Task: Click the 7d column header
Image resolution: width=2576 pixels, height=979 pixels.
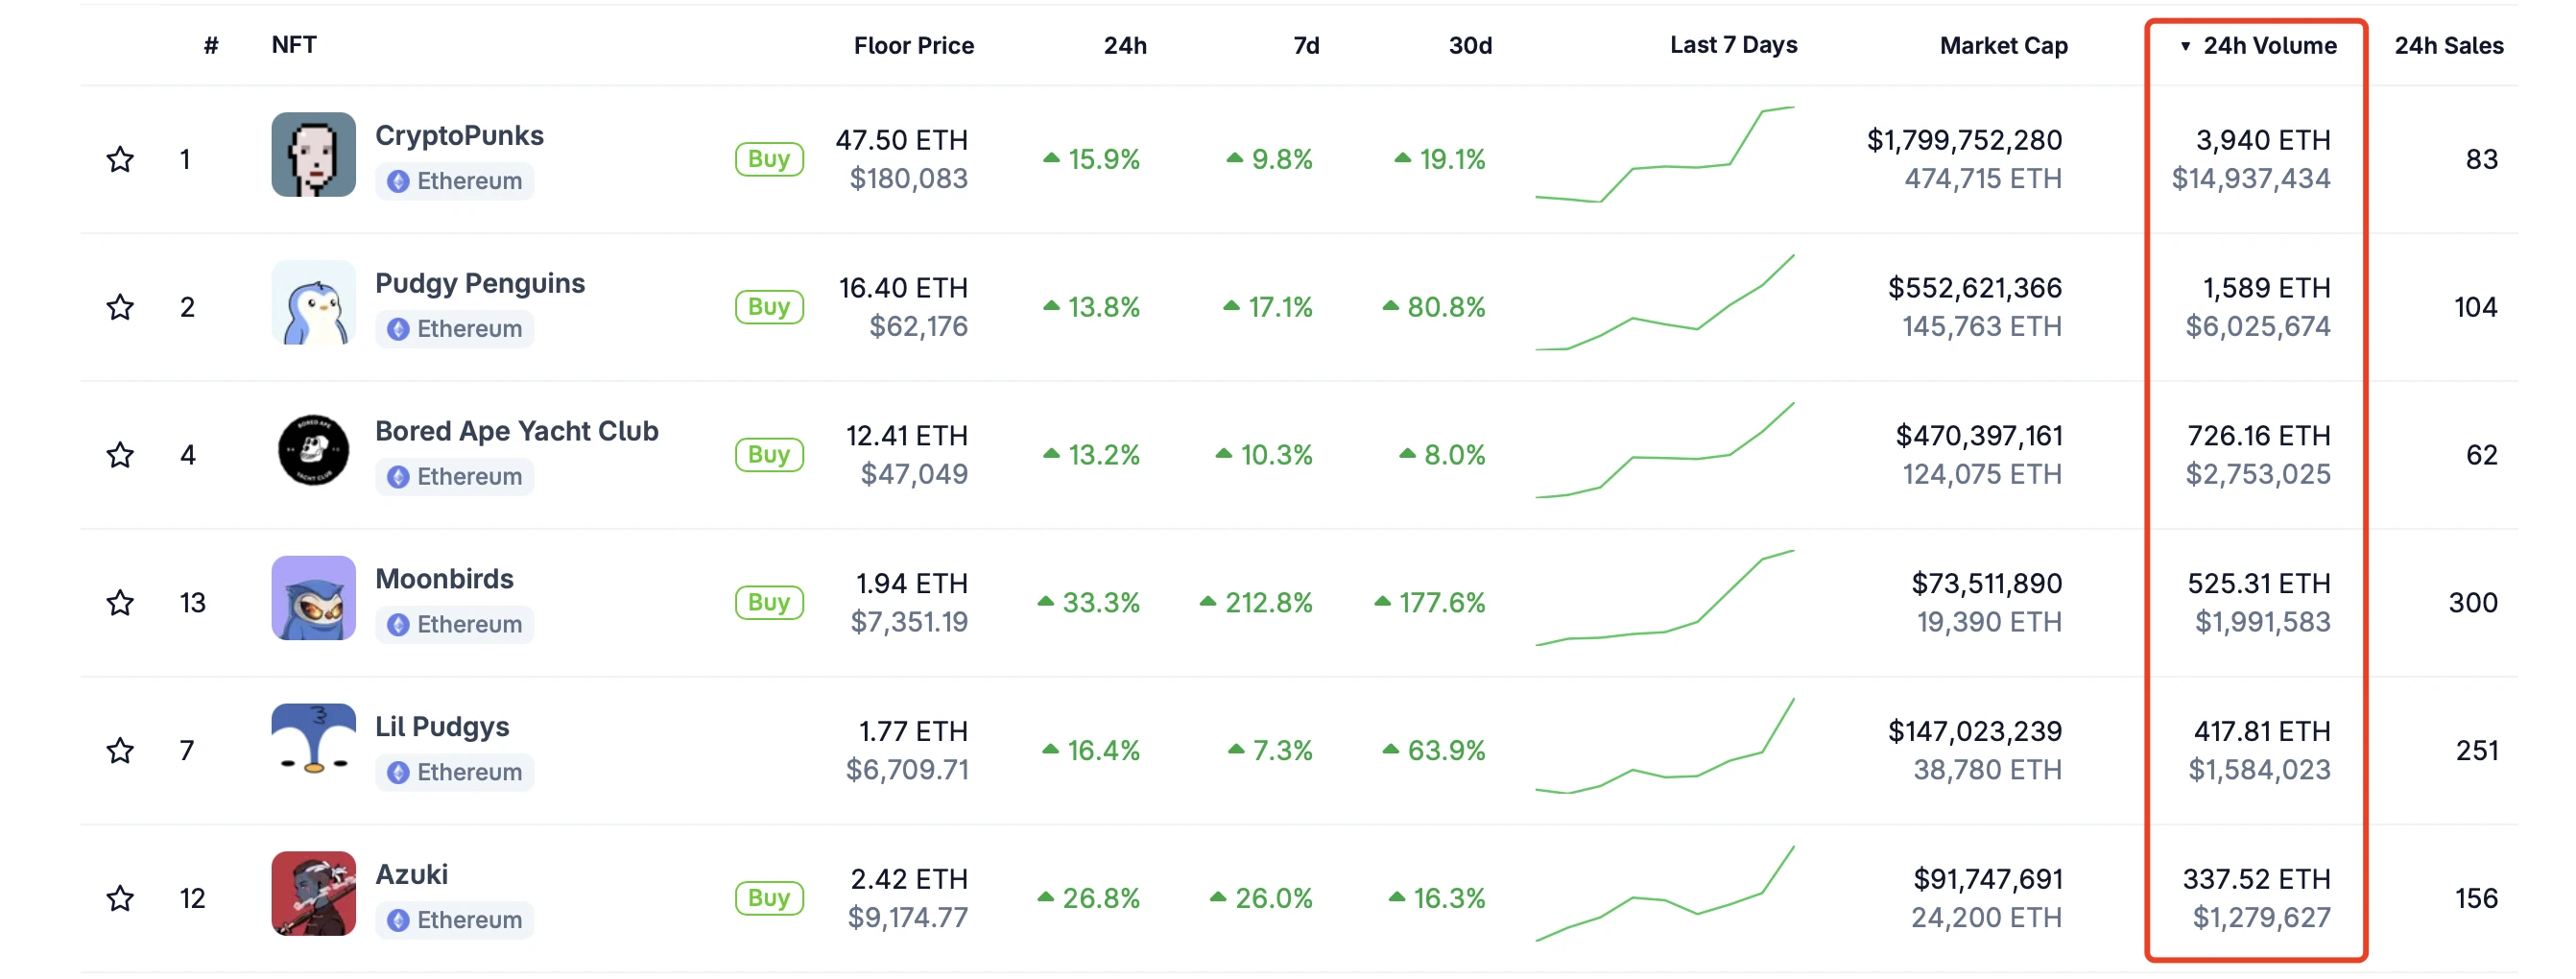Action: [x=1306, y=45]
